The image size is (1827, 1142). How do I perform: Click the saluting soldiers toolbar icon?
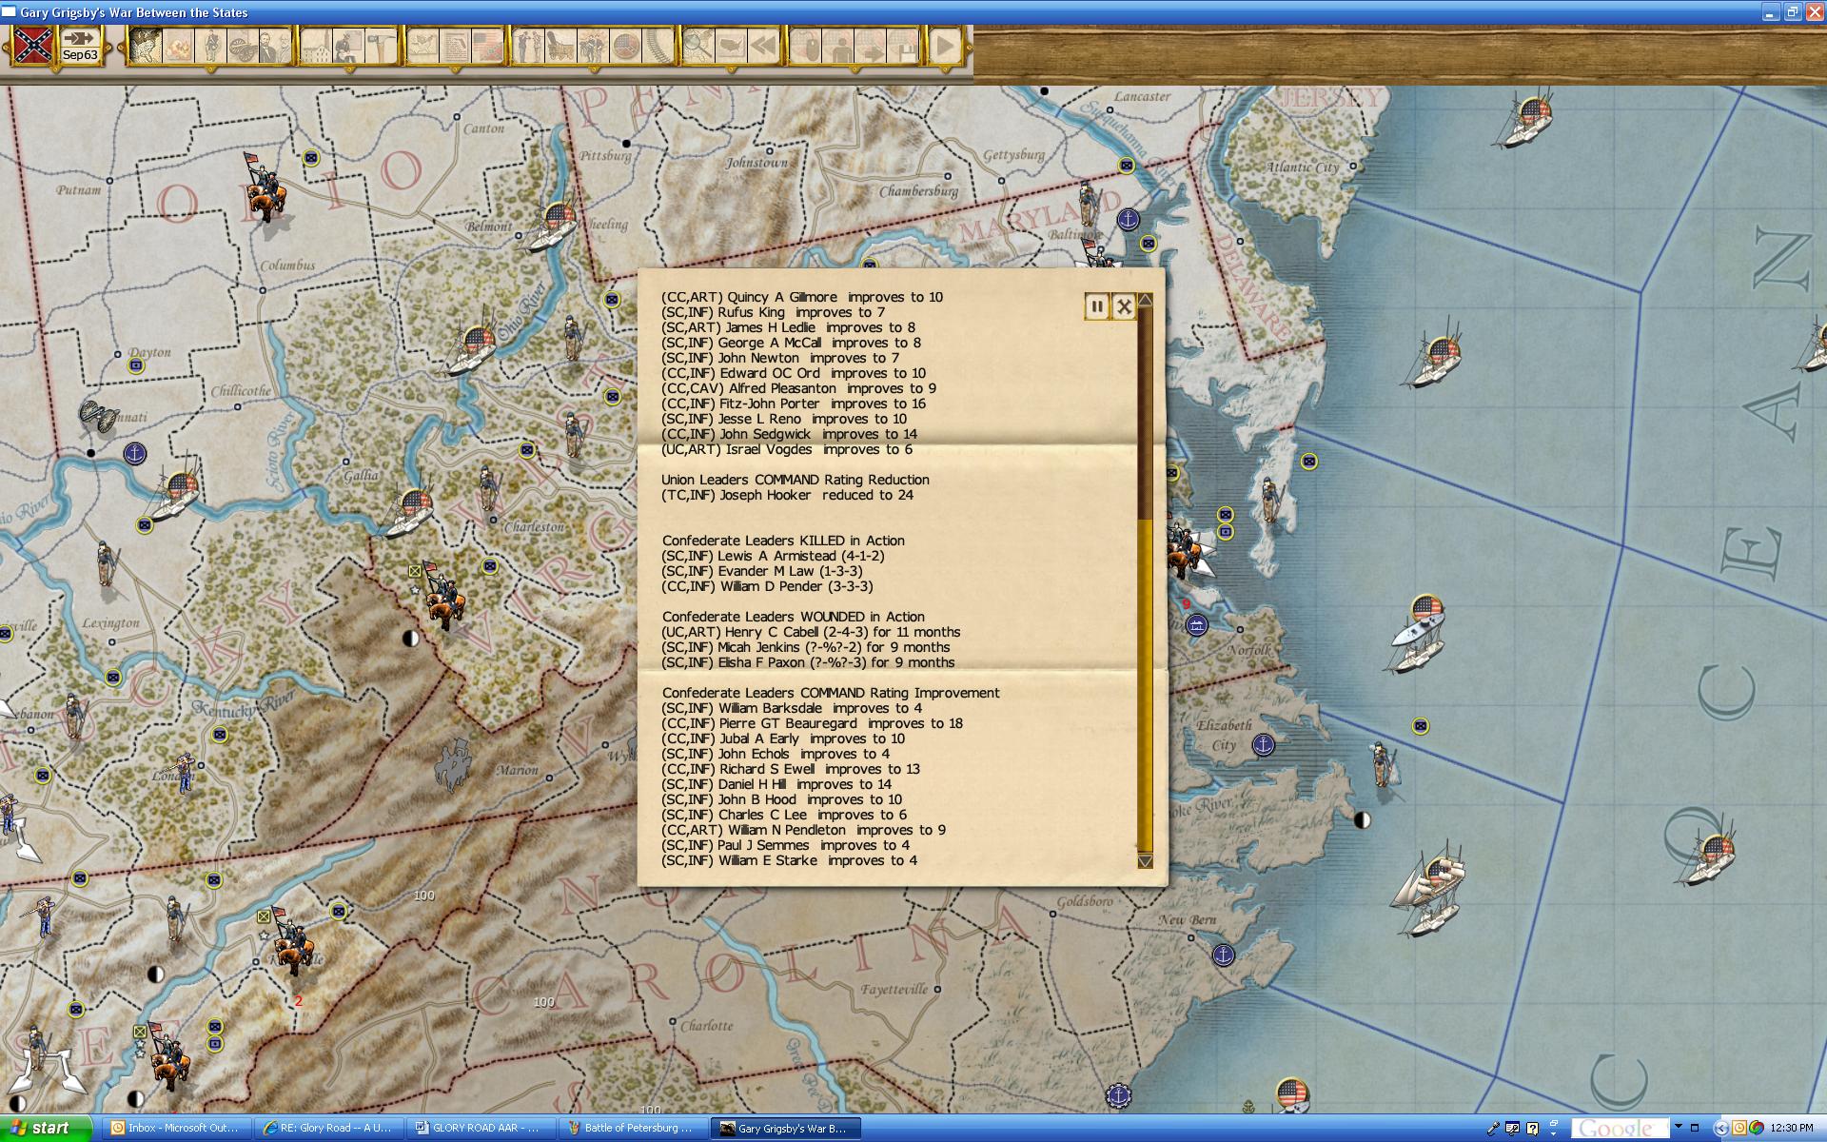click(528, 46)
